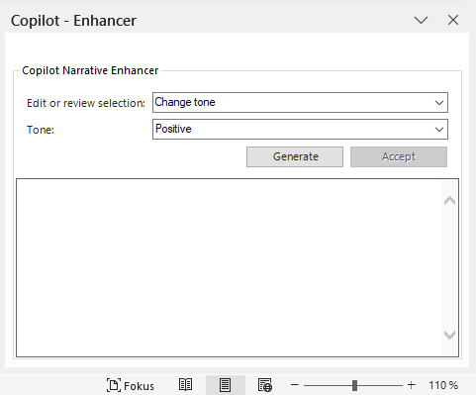
Task: Open the Edit or review selection dropdown
Action: 300,102
